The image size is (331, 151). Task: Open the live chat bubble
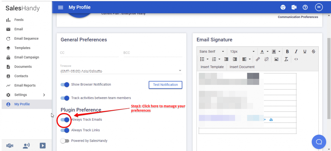pos(319,142)
